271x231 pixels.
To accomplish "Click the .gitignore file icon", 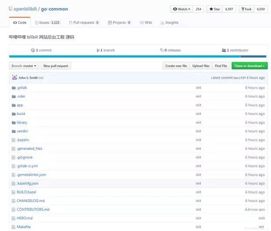I will click(14, 157).
